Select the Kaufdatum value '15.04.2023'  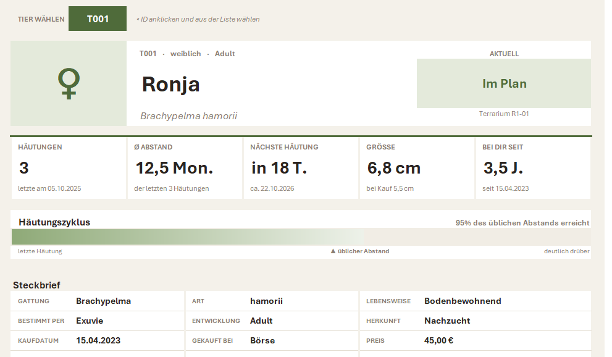point(98,340)
